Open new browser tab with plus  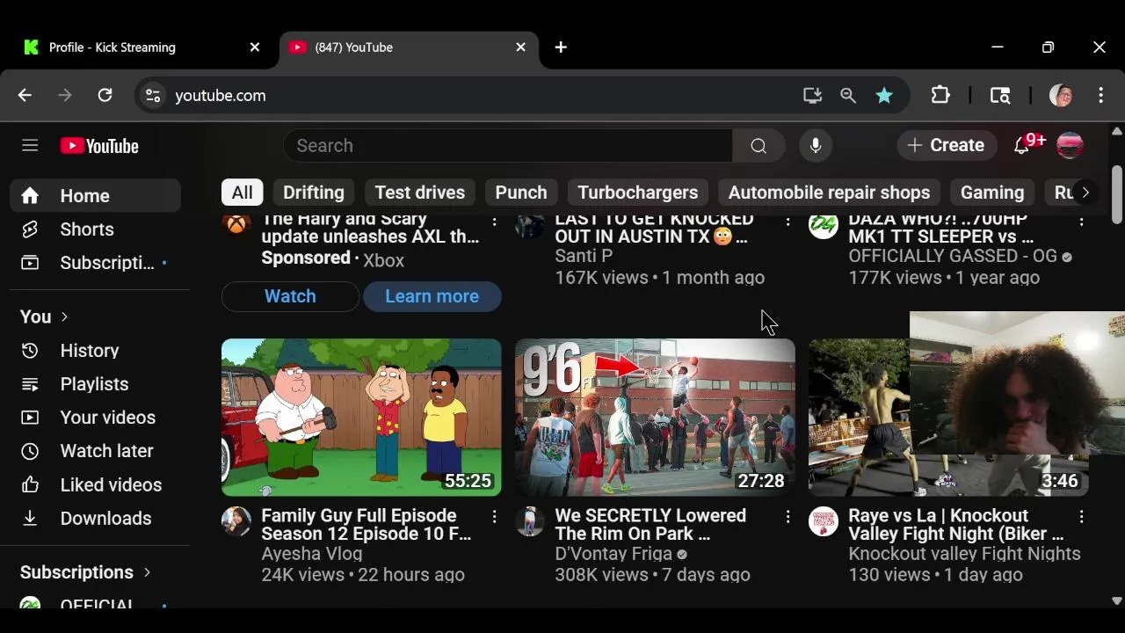[561, 47]
